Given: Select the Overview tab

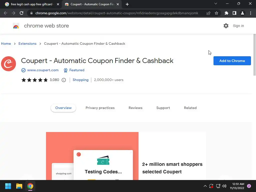Looking at the screenshot, I should (x=63, y=108).
